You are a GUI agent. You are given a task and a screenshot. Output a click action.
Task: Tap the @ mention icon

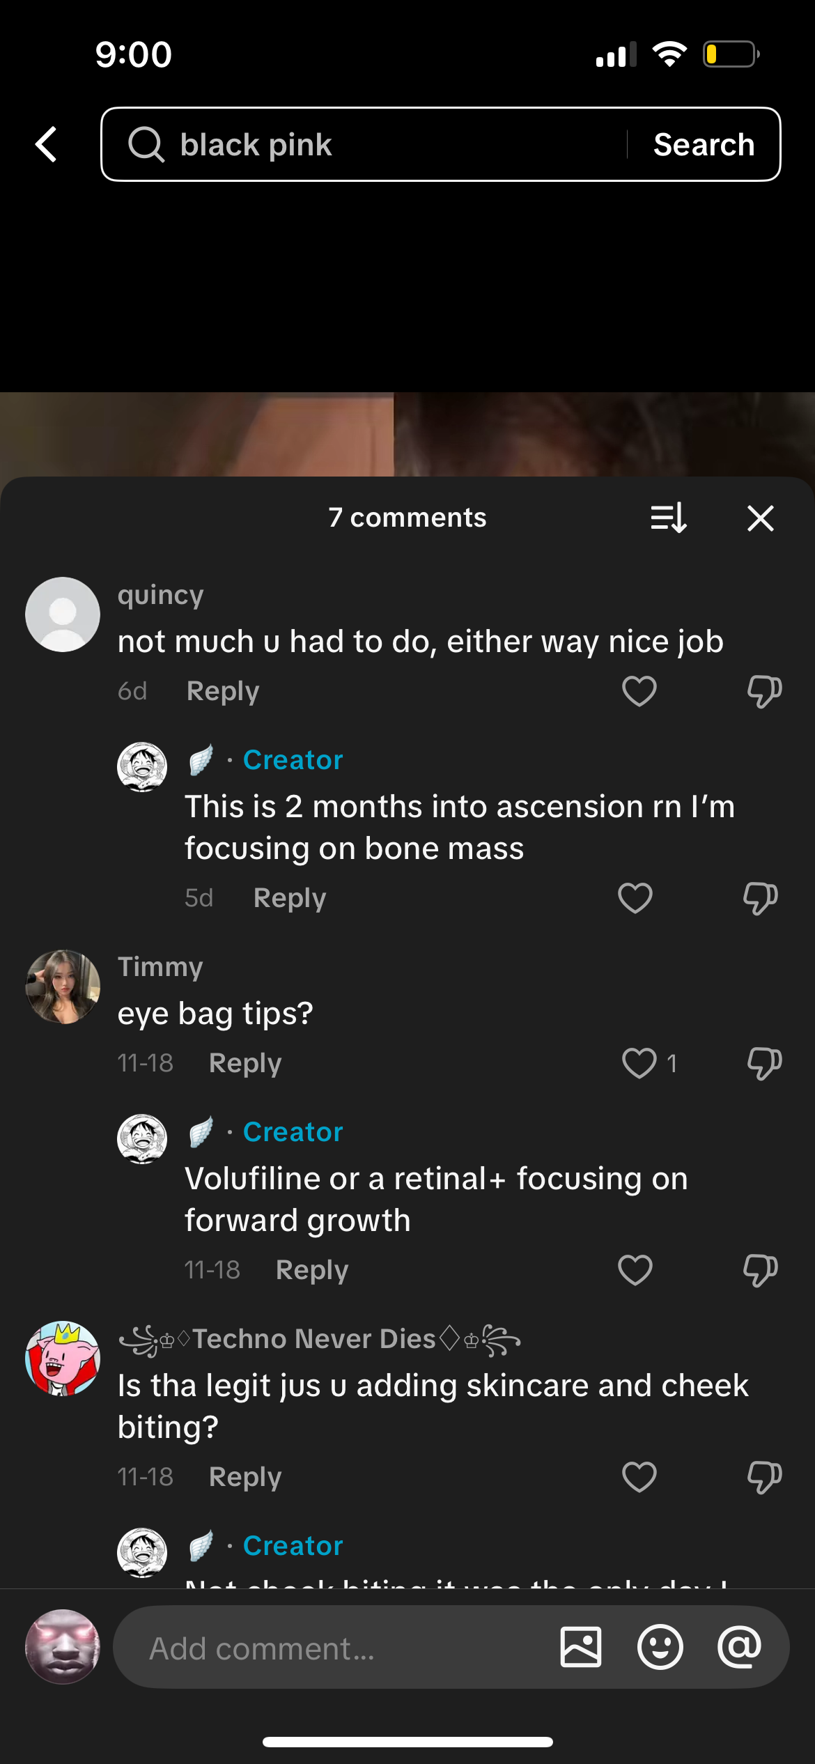click(x=739, y=1648)
